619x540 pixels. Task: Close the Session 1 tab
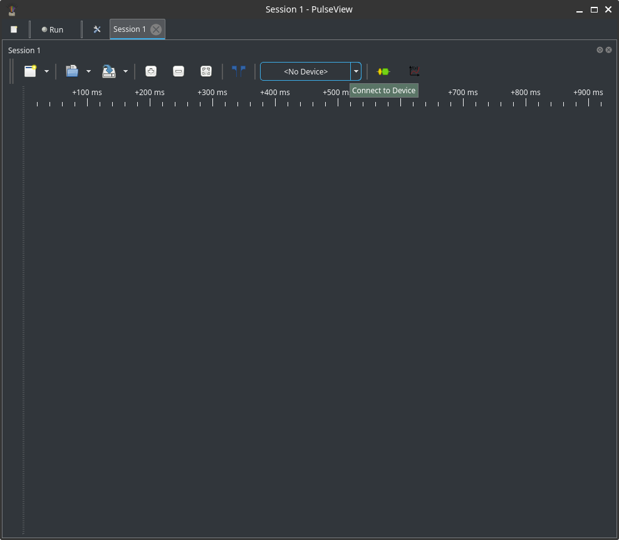point(156,29)
